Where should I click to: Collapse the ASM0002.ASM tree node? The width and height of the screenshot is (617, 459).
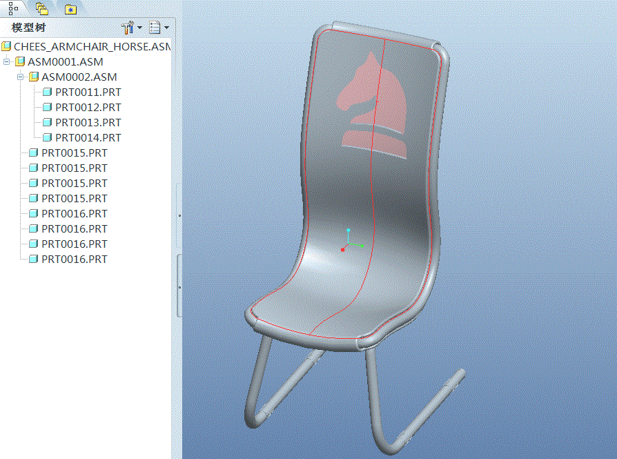pos(21,77)
